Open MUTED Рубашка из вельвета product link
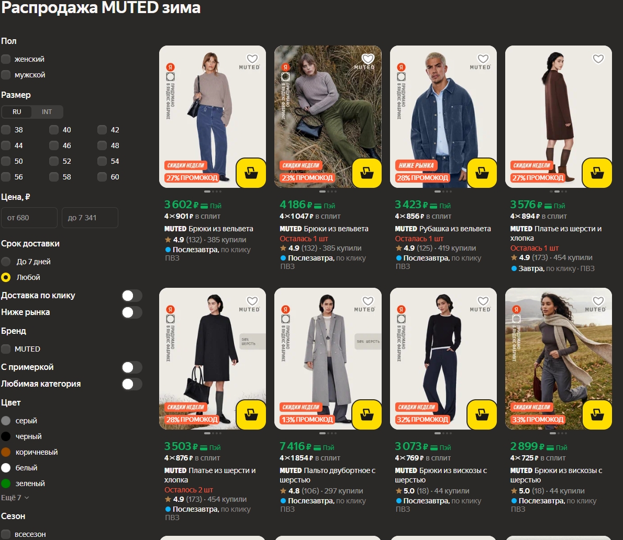Viewport: 623px width, 540px height. coord(442,229)
